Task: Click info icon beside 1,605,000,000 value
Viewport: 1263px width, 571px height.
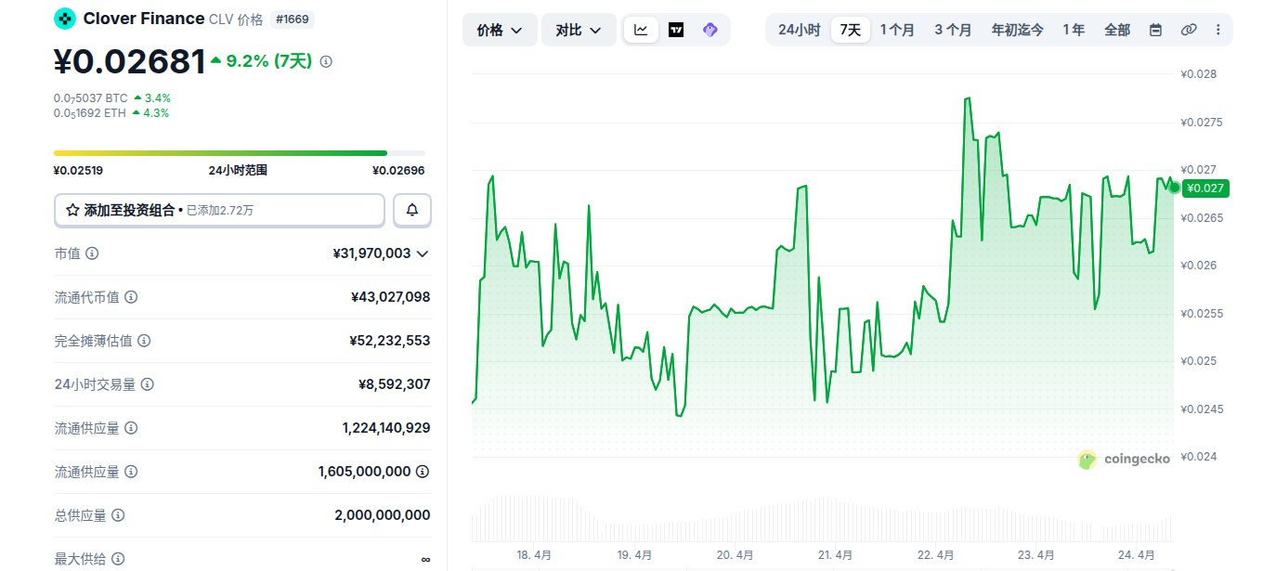Action: [423, 472]
